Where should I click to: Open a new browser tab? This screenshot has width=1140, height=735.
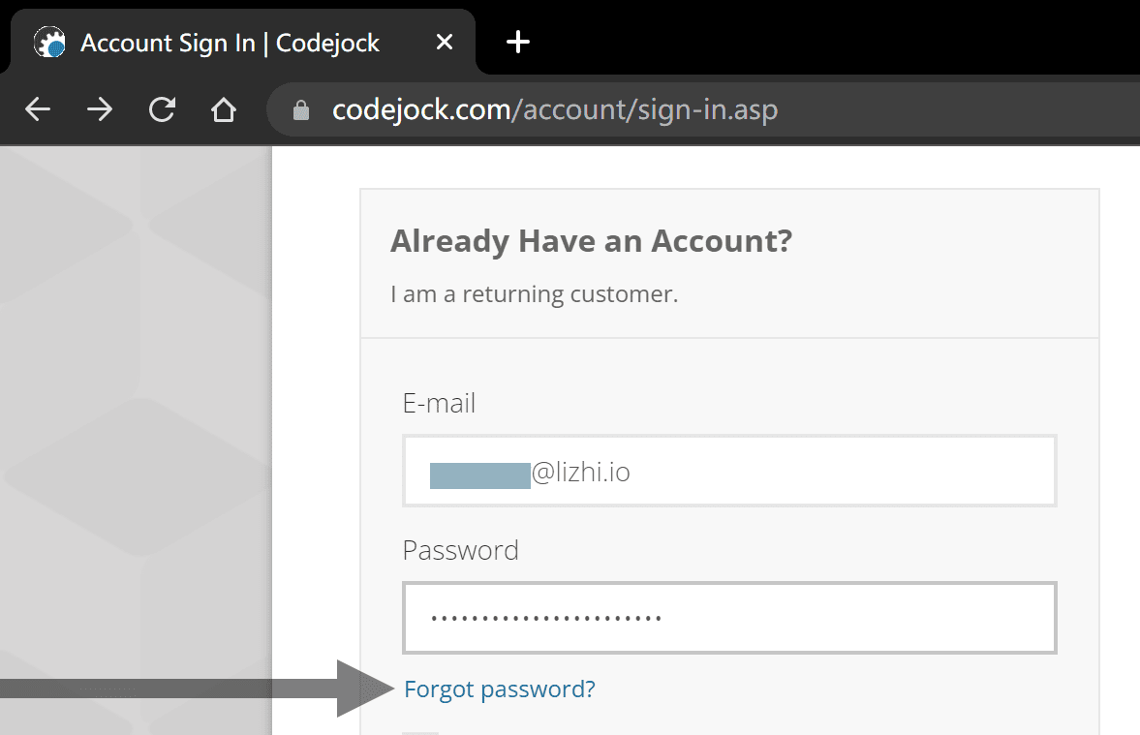coord(517,43)
